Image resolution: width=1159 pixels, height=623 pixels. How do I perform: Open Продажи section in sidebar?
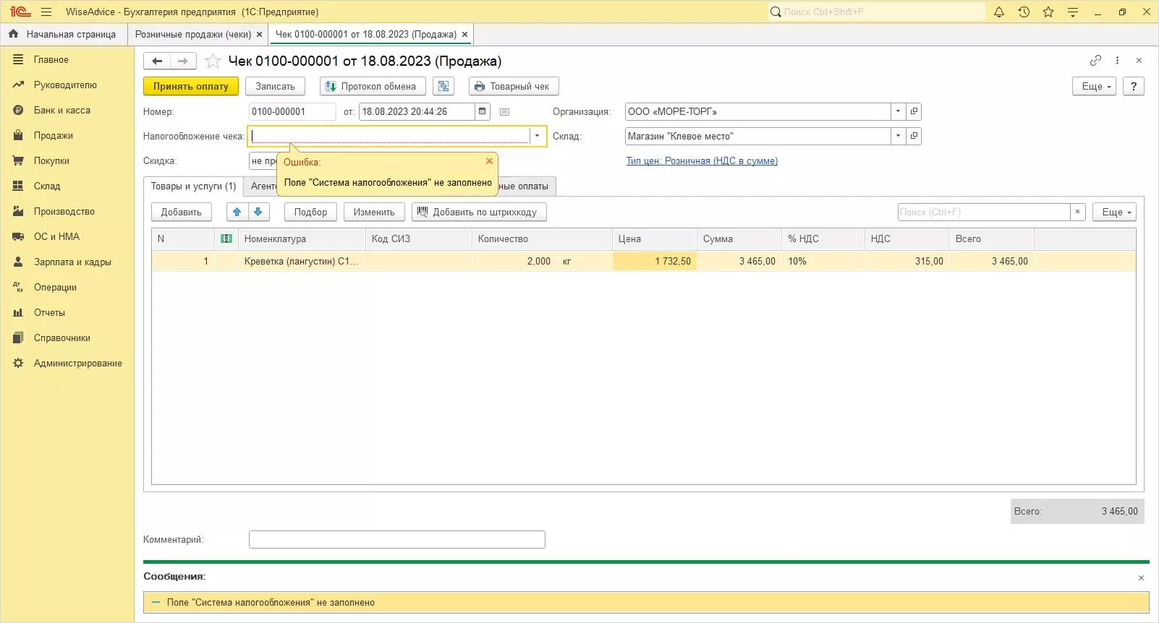[53, 135]
